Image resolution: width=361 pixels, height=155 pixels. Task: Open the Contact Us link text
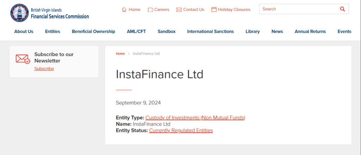pyautogui.click(x=194, y=9)
